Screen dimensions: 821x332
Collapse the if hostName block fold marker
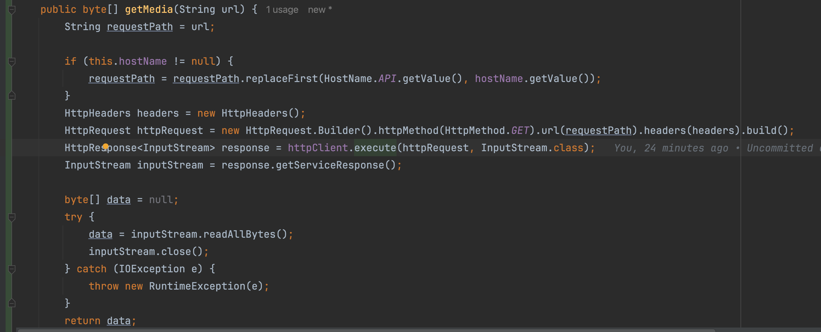[x=12, y=61]
